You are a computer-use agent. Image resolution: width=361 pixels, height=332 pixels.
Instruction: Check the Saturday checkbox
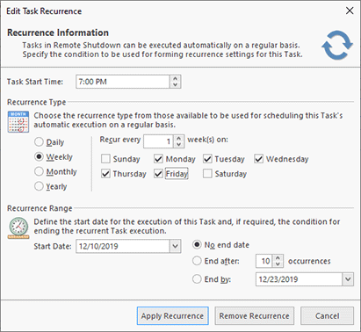tap(207, 174)
